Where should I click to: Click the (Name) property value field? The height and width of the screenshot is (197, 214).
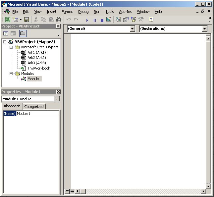[37, 114]
